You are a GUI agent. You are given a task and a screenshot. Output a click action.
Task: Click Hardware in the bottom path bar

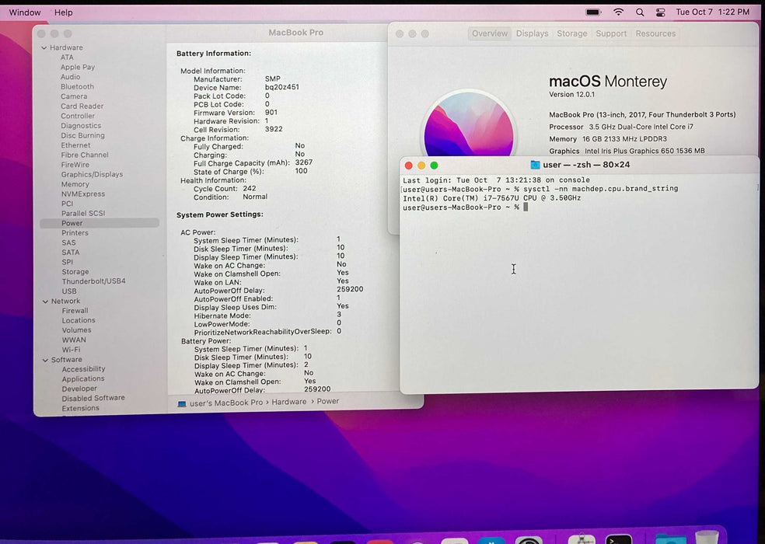coord(288,402)
